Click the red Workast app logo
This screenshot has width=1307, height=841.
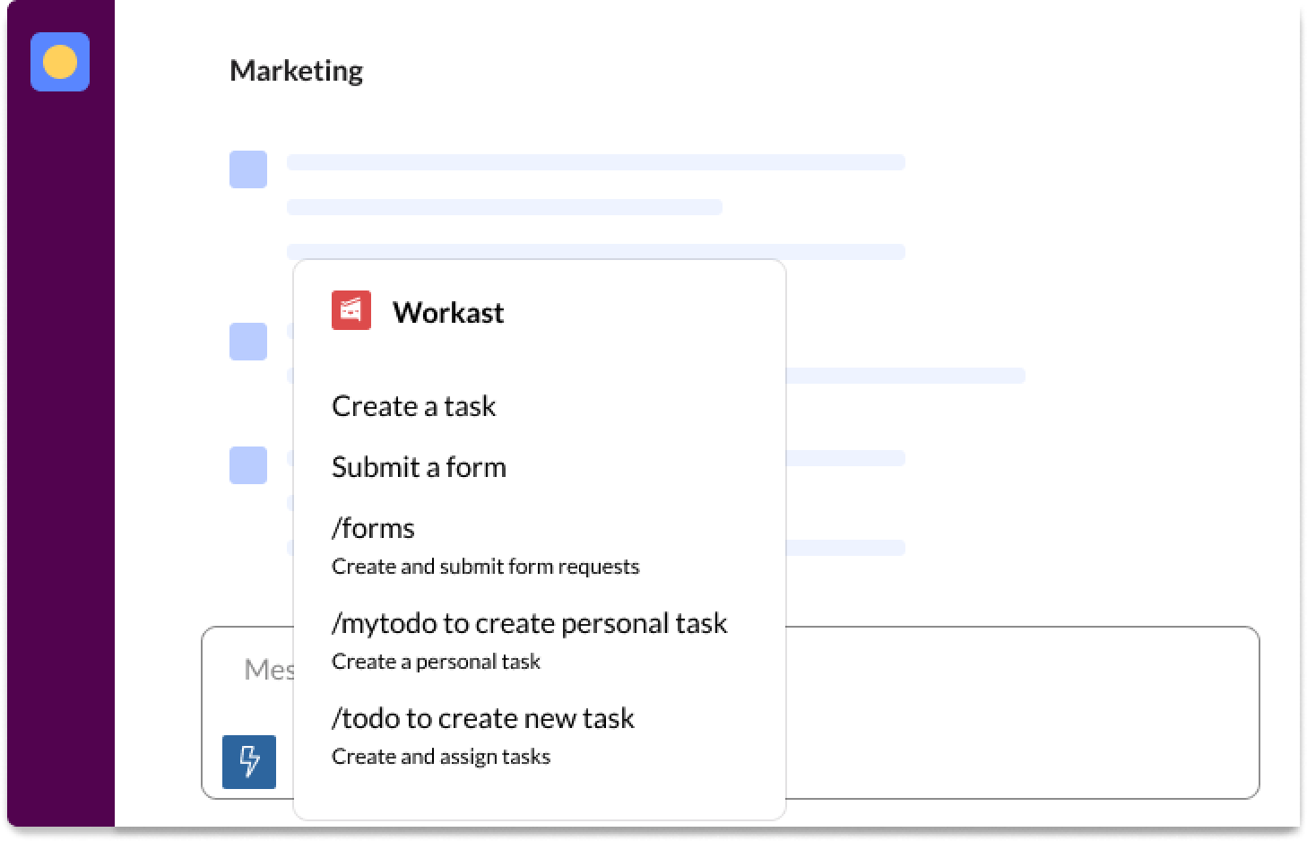coord(351,311)
